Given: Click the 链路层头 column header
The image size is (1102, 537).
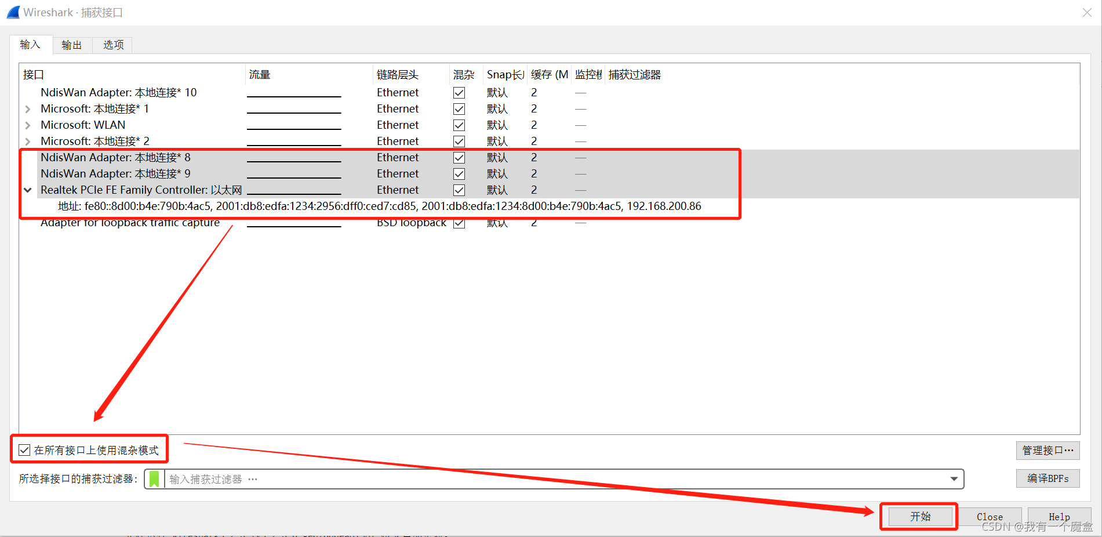Looking at the screenshot, I should (411, 75).
